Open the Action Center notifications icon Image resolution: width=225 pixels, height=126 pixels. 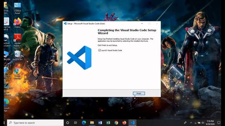click(219, 123)
